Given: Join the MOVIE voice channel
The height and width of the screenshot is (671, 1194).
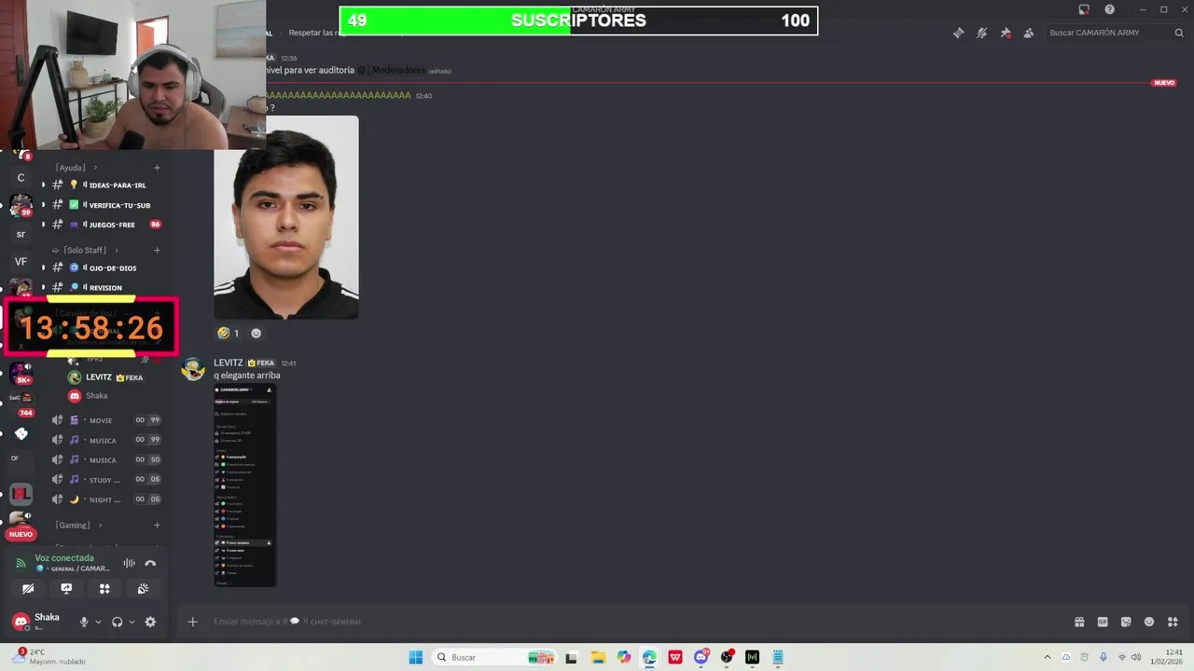Looking at the screenshot, I should tap(105, 420).
